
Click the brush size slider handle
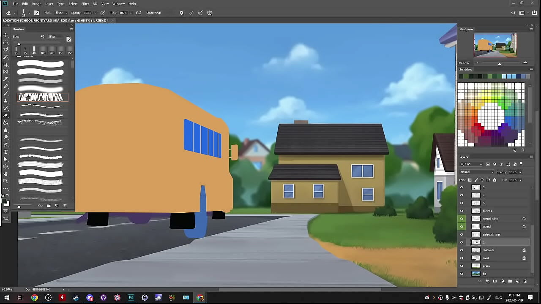click(x=19, y=44)
